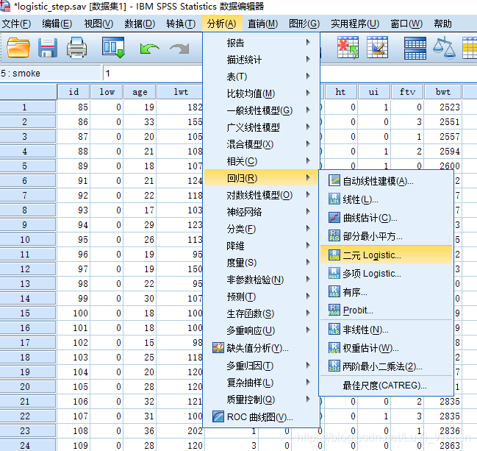Open the 直销(M) menu
This screenshot has height=451, width=477.
tap(262, 24)
